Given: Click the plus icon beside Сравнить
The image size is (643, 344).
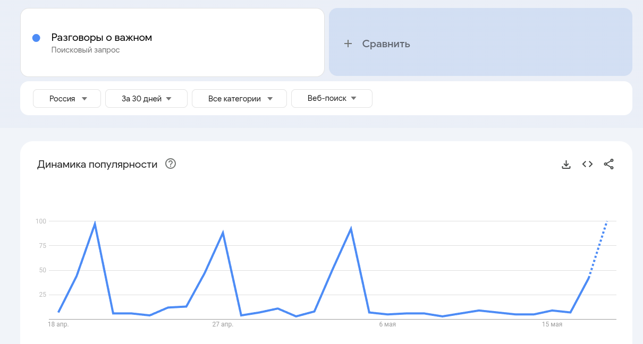Looking at the screenshot, I should point(348,44).
